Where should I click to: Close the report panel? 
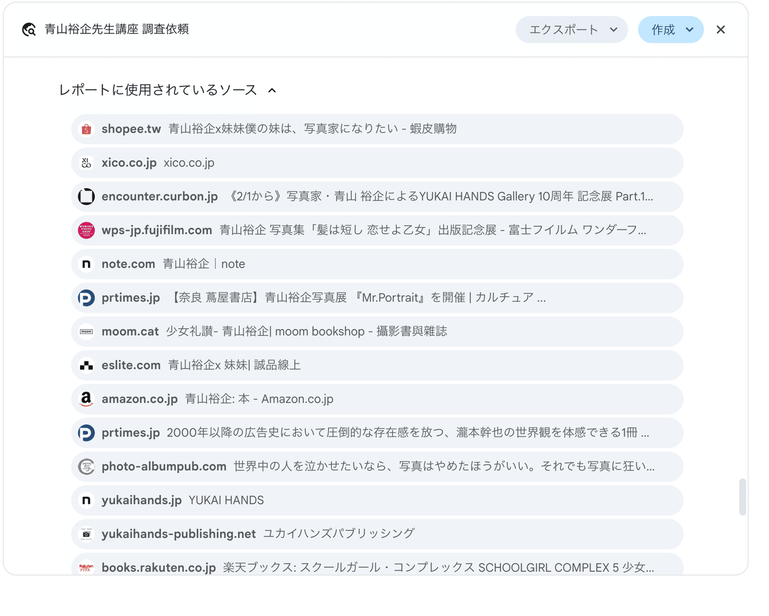(721, 29)
